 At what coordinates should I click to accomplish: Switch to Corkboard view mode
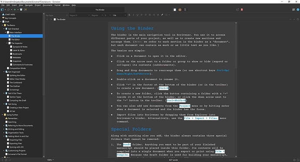(x=180, y=10)
